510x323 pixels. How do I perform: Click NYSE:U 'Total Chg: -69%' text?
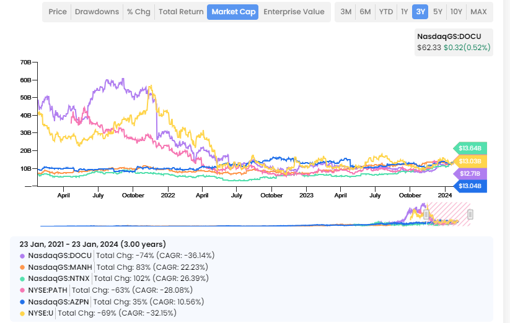coord(87,313)
